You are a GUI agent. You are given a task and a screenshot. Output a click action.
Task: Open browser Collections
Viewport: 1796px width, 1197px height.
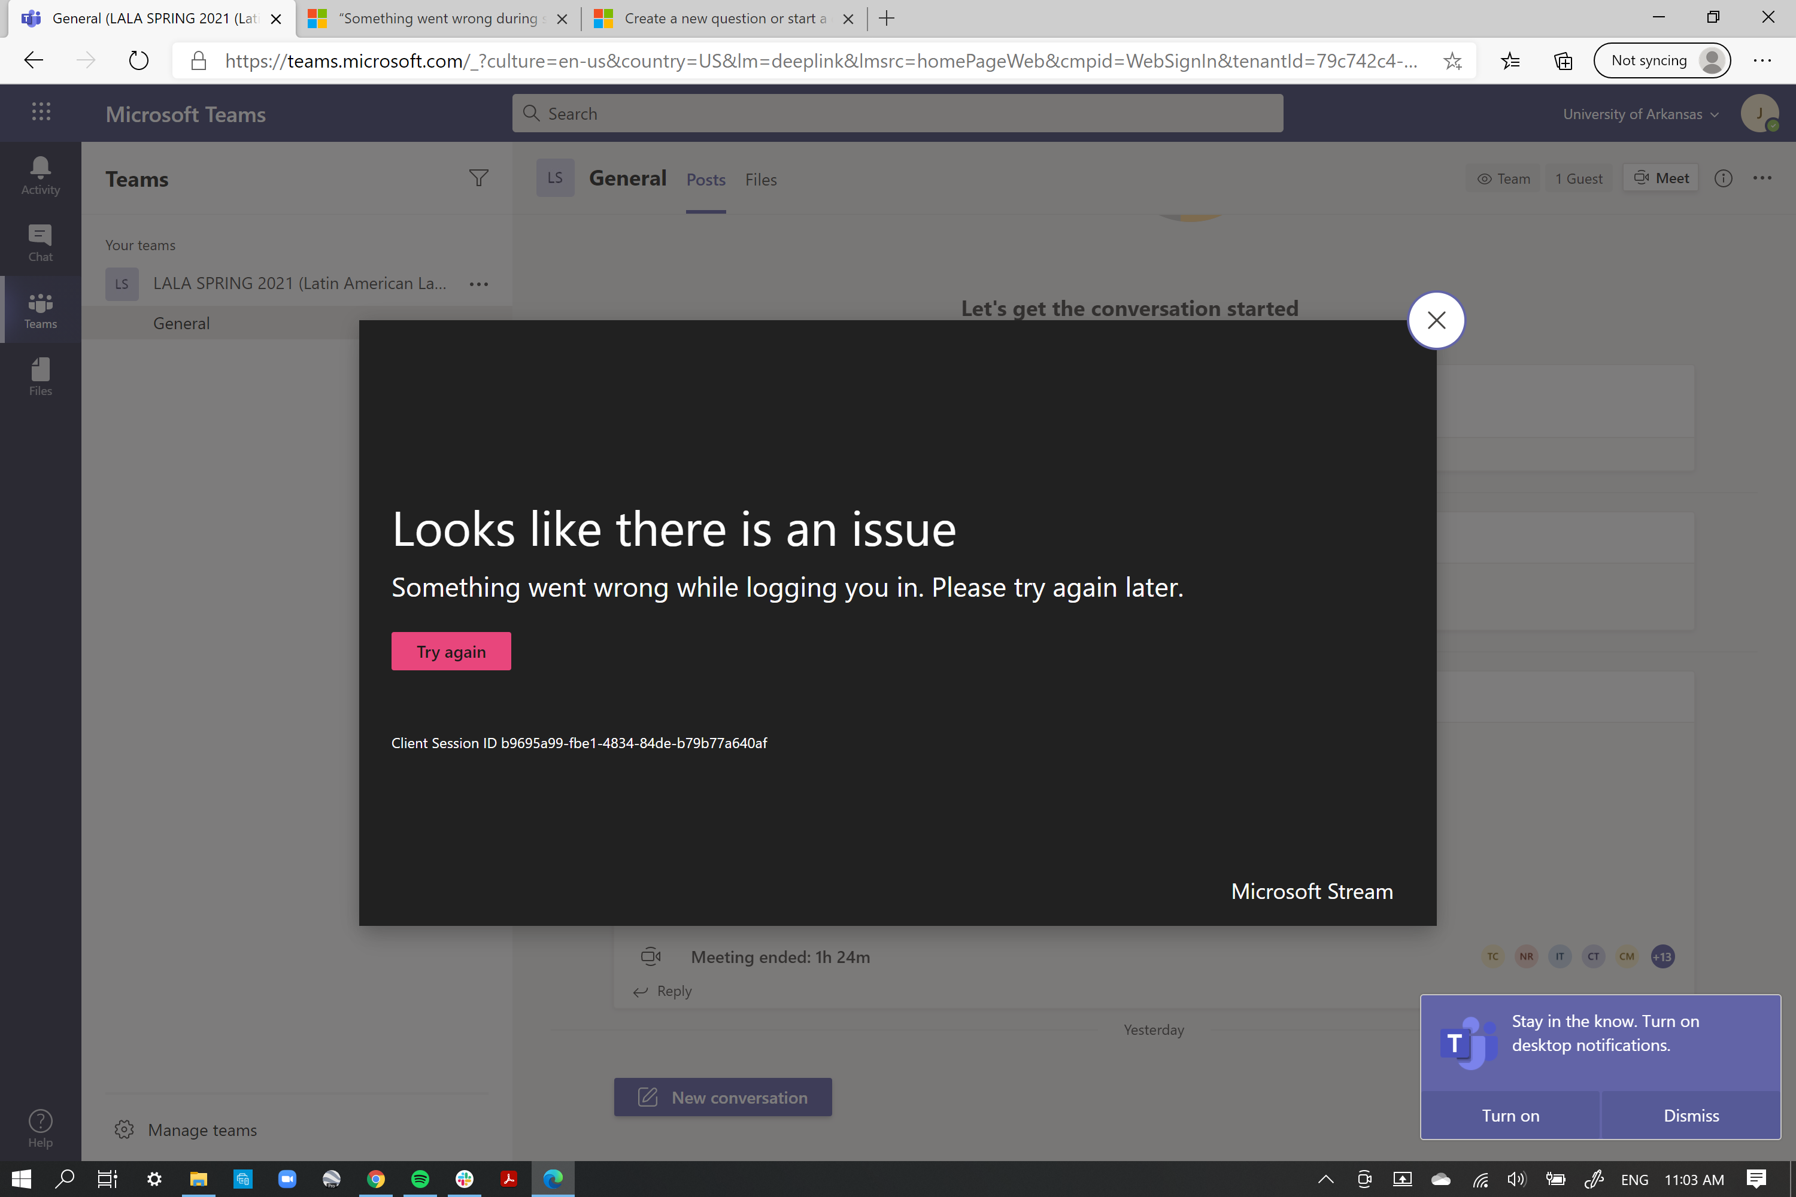[x=1563, y=60]
